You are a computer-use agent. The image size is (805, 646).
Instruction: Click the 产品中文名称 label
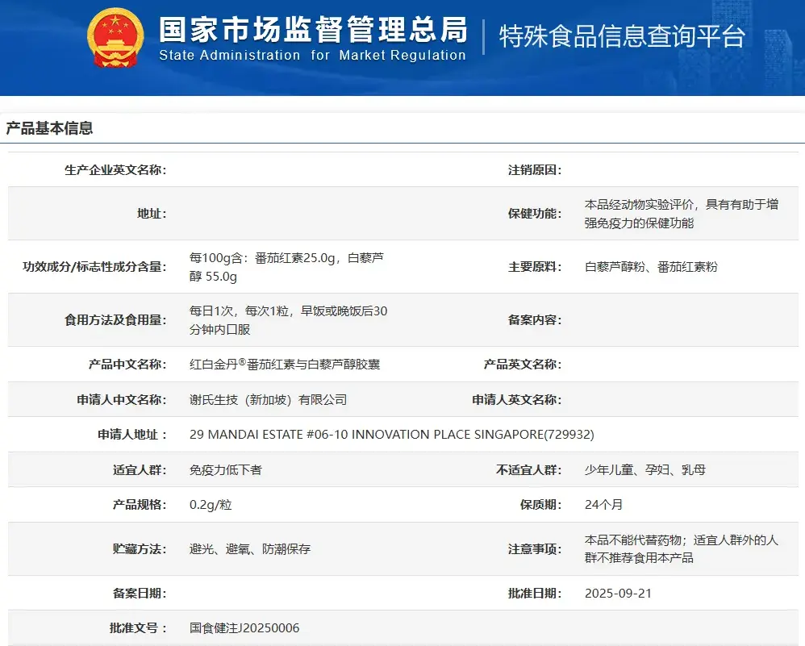[127, 365]
